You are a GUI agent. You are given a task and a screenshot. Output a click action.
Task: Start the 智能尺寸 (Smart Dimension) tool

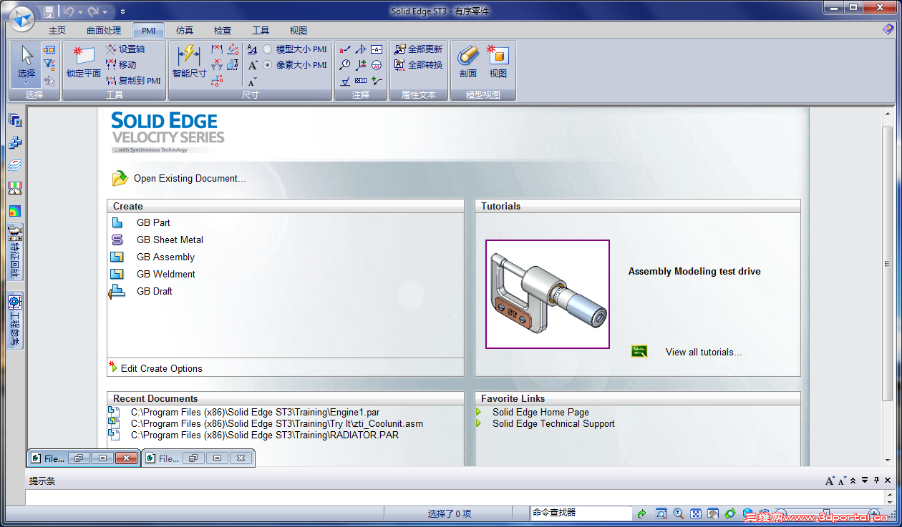[x=189, y=62]
